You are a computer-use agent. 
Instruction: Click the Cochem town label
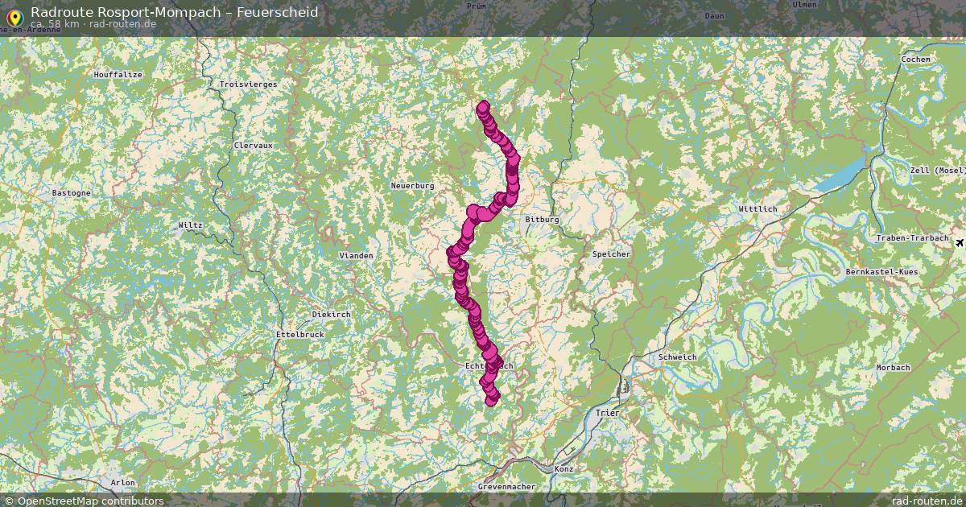tap(916, 60)
